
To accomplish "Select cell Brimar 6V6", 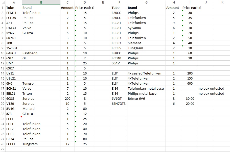I will tap(146, 98).
